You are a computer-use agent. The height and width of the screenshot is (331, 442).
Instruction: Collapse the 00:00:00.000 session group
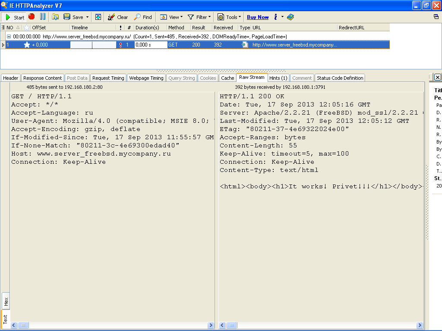[x=9, y=36]
